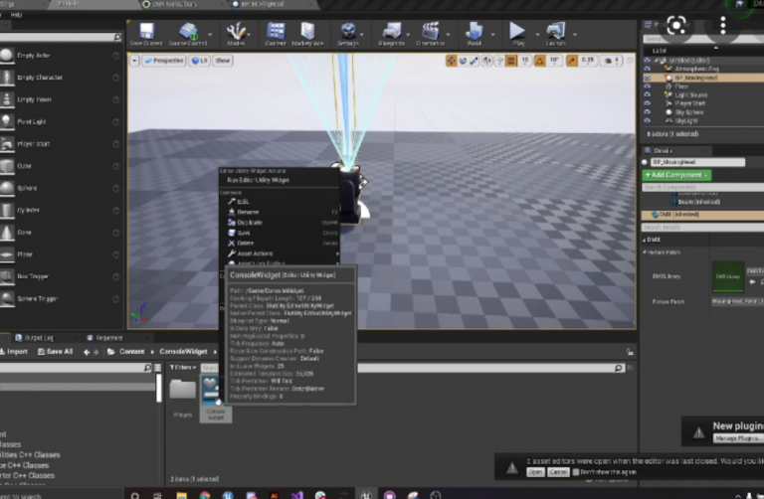The image size is (764, 499).
Task: Open the Lit view mode dropdown
Action: pos(200,61)
